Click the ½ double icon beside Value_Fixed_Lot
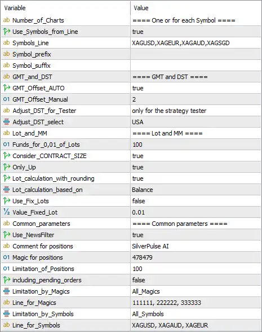The width and height of the screenshot is (262, 332). coord(7,212)
